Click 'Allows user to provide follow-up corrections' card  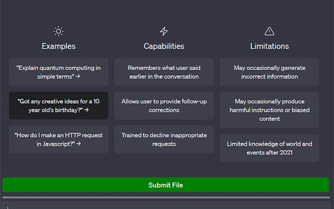(x=164, y=105)
